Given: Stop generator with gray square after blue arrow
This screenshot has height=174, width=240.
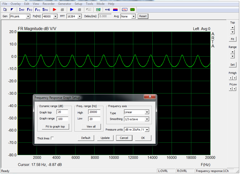Looking at the screenshot, I should coord(79,10).
